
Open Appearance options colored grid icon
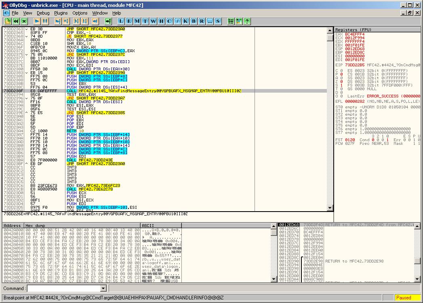pyautogui.click(x=239, y=21)
